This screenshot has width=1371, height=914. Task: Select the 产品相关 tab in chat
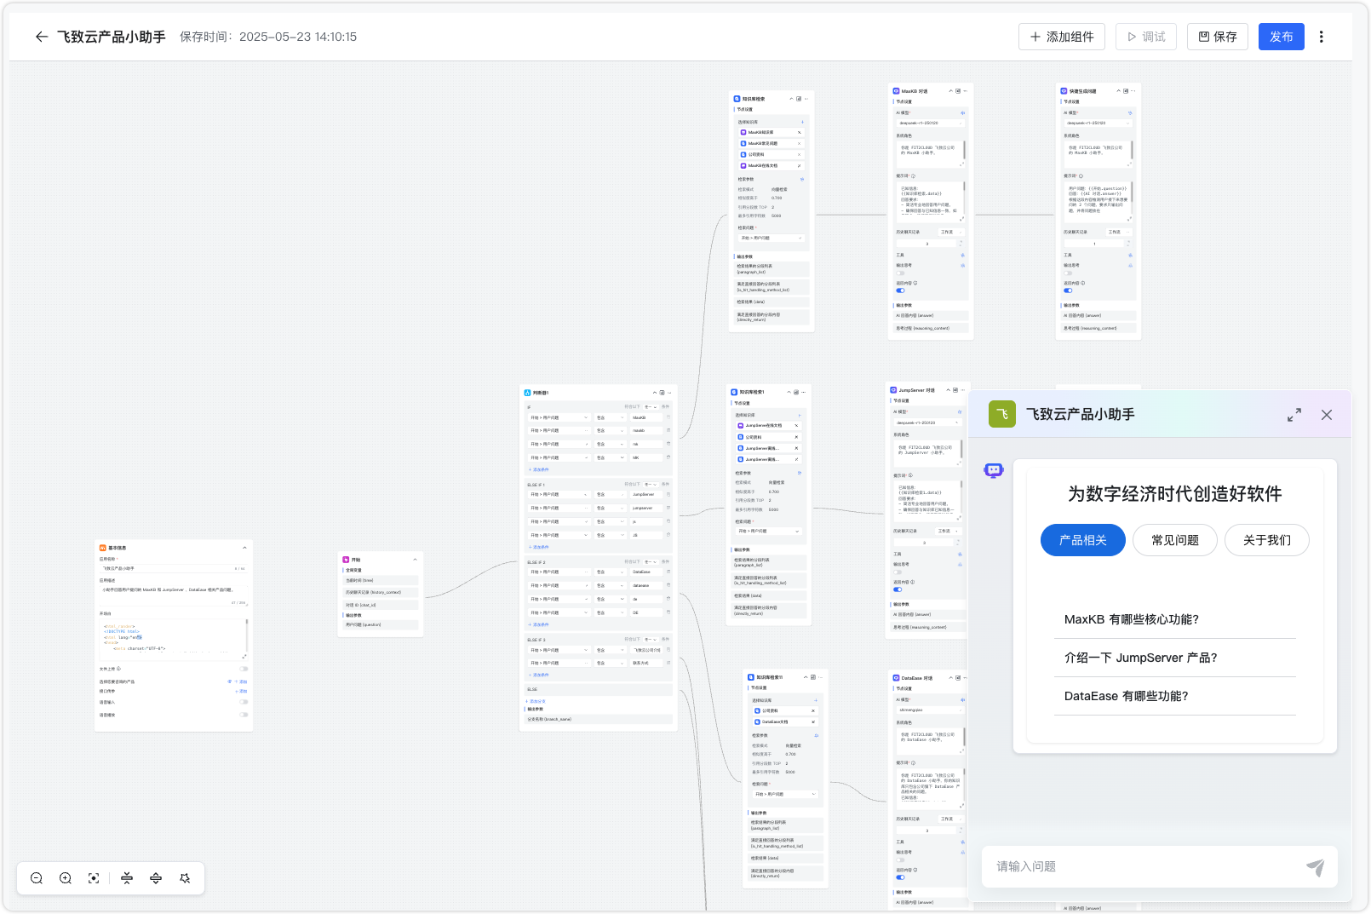pos(1083,540)
